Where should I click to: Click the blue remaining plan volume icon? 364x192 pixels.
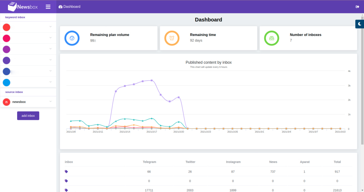72,38
